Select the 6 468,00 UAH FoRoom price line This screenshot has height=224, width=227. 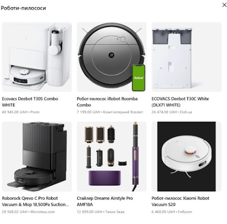(x=172, y=212)
